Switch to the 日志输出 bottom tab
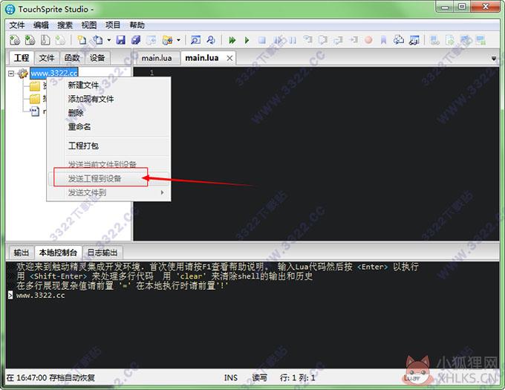Viewport: 505px width, 390px height. click(102, 253)
